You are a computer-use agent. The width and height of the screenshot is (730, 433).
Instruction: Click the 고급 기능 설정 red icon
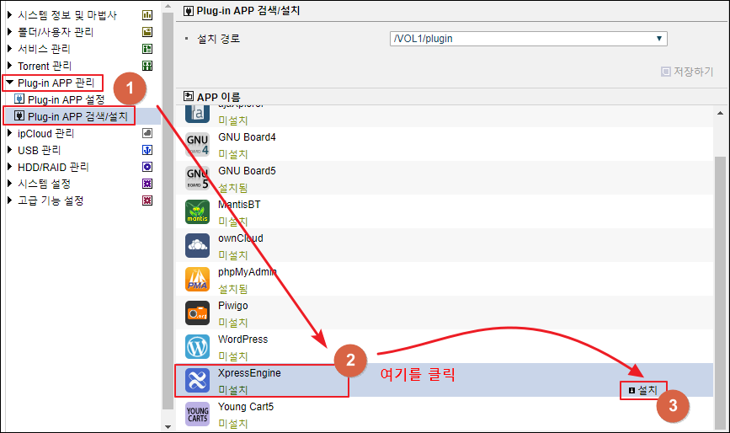point(147,200)
